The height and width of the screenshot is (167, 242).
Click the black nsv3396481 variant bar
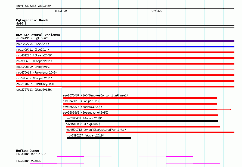(141, 121)
